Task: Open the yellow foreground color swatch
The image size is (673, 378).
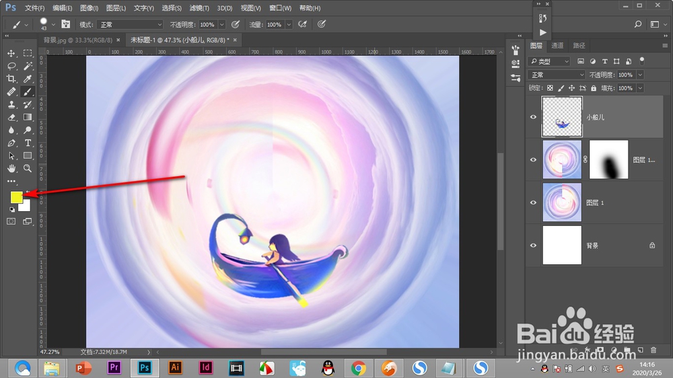Action: (x=16, y=197)
